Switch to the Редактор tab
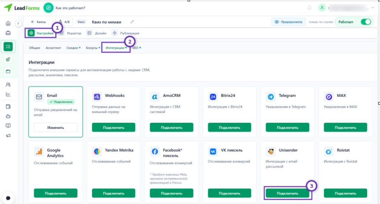This screenshot has height=204, width=380. coord(71,33)
